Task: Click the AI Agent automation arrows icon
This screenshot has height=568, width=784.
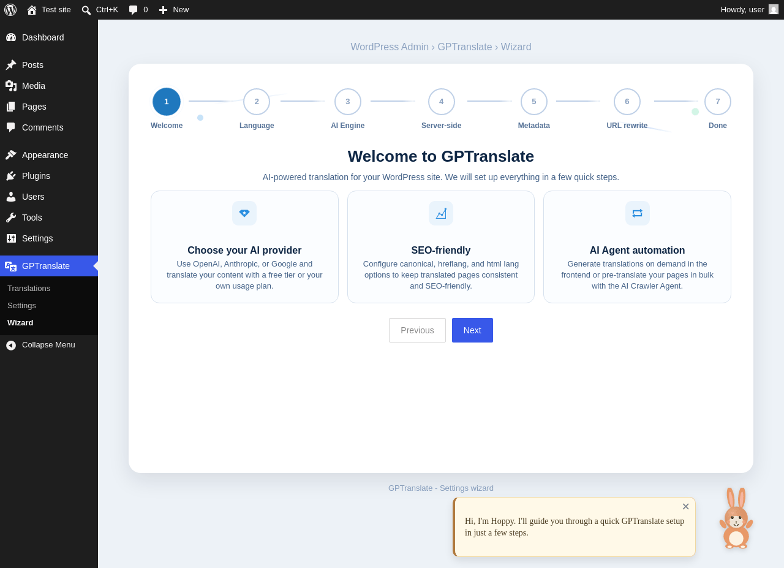Action: point(638,213)
